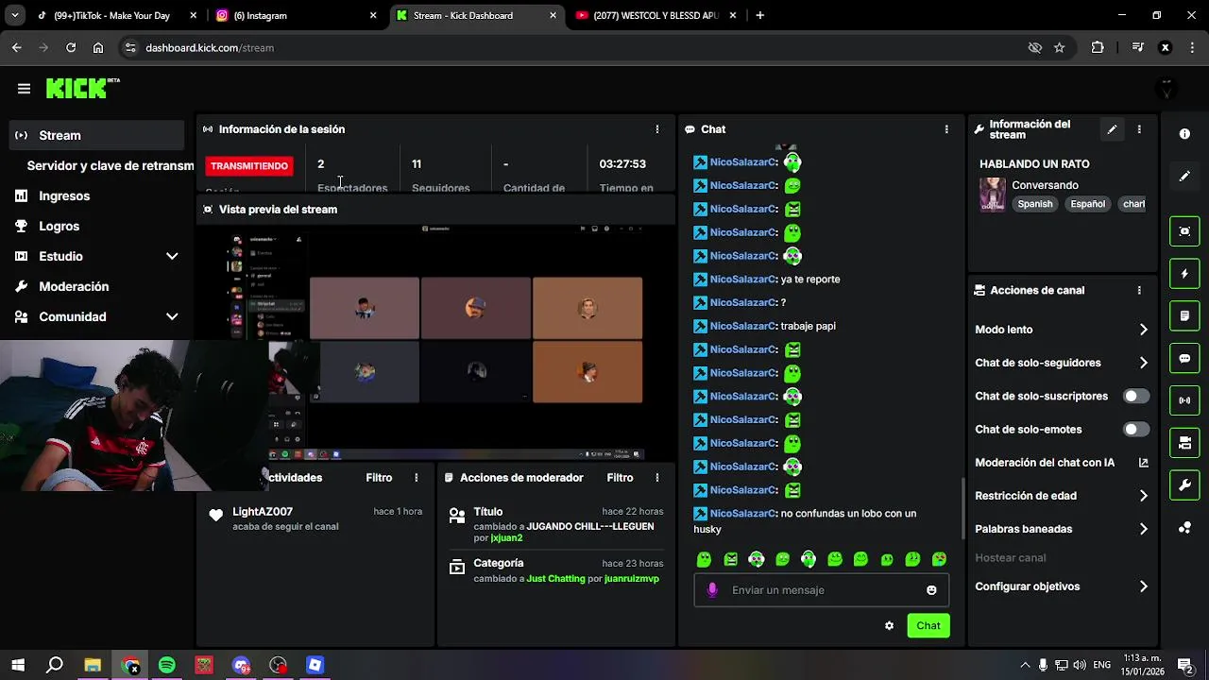Click the purple microphone icon in chat input

712,590
